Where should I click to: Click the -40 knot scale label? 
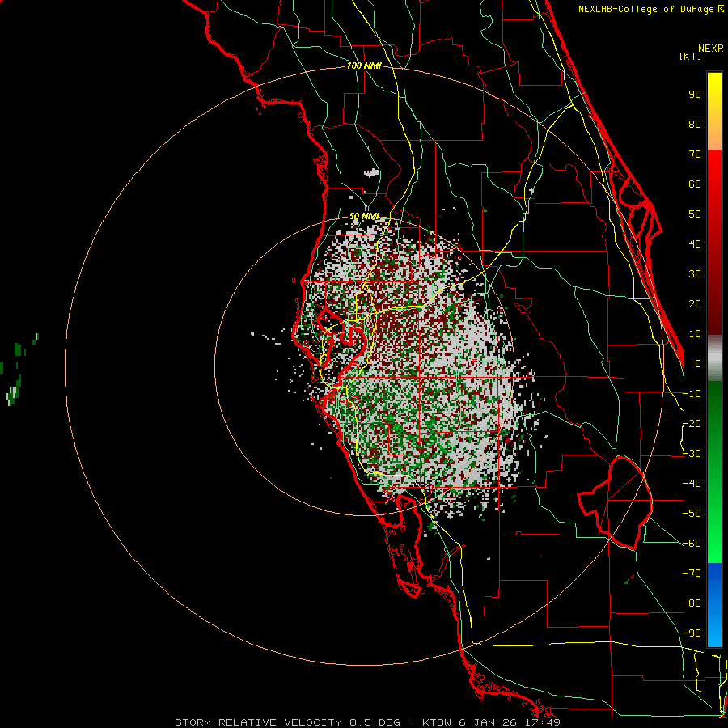pos(692,484)
